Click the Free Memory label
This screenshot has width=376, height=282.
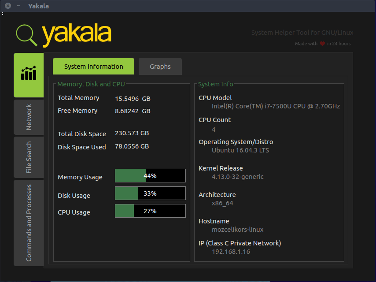point(77,111)
